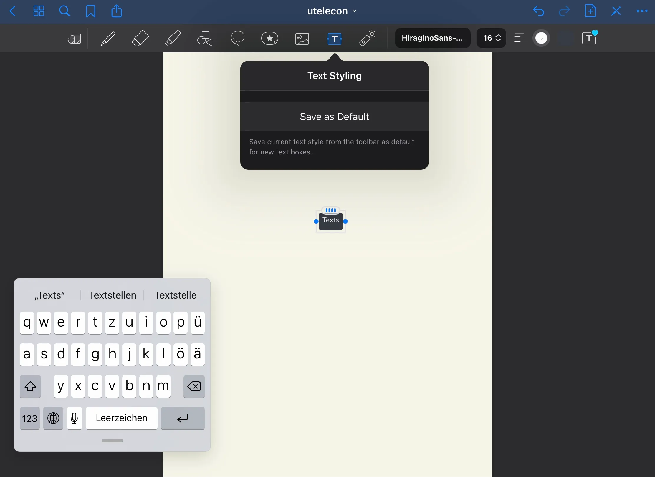Image resolution: width=655 pixels, height=477 pixels.
Task: Click the Texts text box
Action: tap(330, 221)
